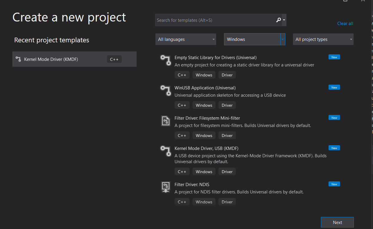The width and height of the screenshot is (373, 229).
Task: Click New badge on Filter Driver: NDIS
Action: coord(334,184)
